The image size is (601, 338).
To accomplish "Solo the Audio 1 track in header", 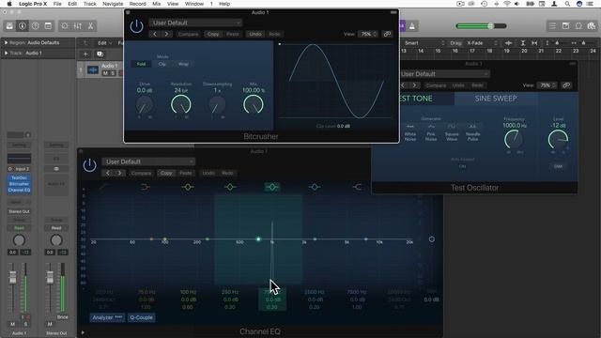I will tap(113, 73).
